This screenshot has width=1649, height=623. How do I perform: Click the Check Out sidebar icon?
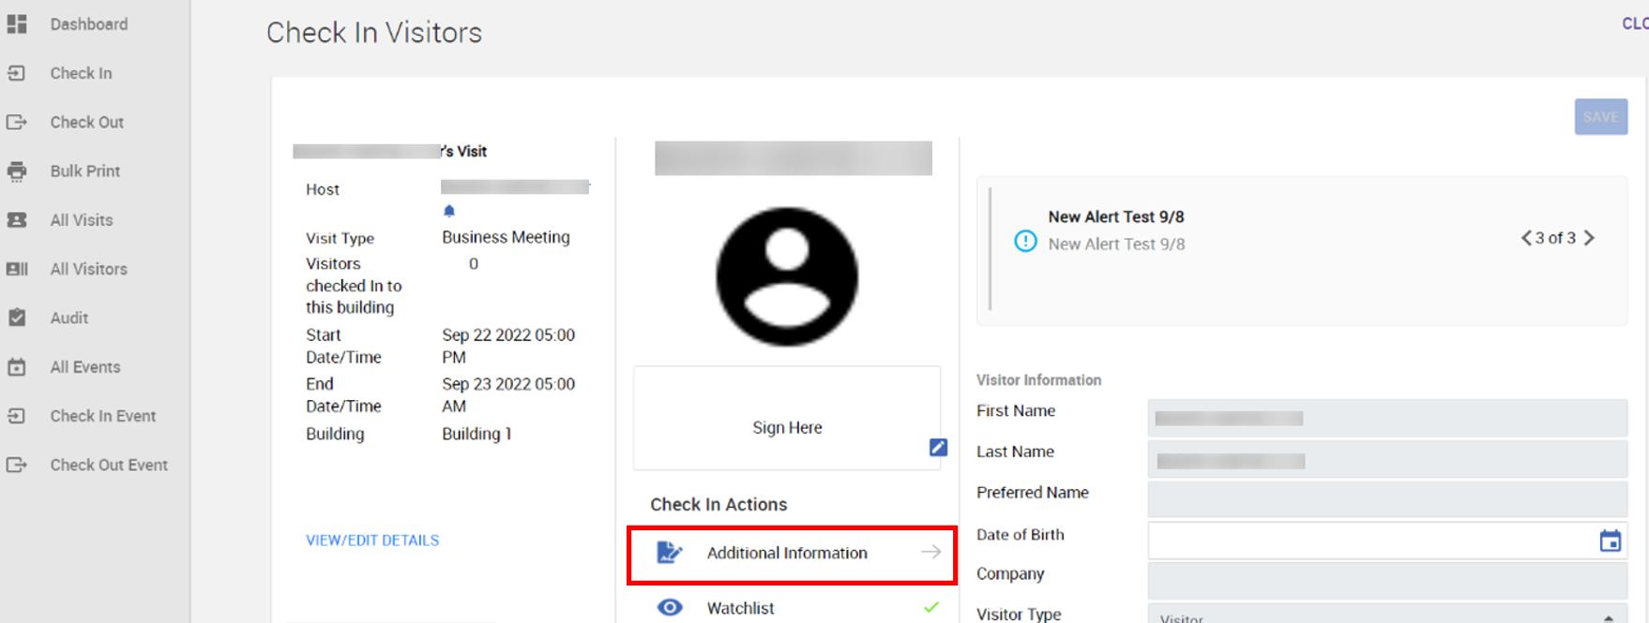pos(17,122)
